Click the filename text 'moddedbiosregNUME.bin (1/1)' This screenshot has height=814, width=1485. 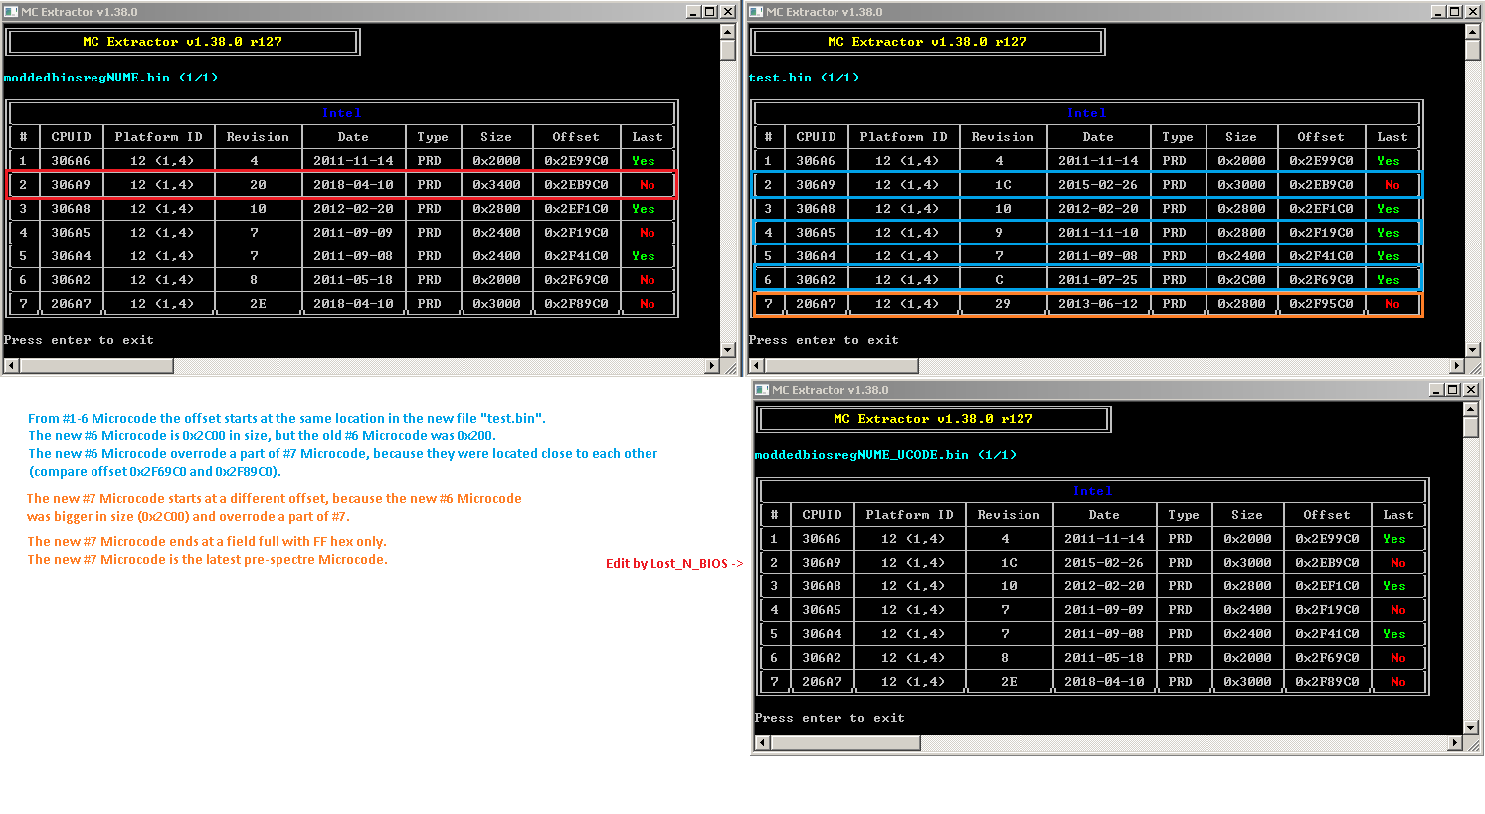(x=110, y=78)
